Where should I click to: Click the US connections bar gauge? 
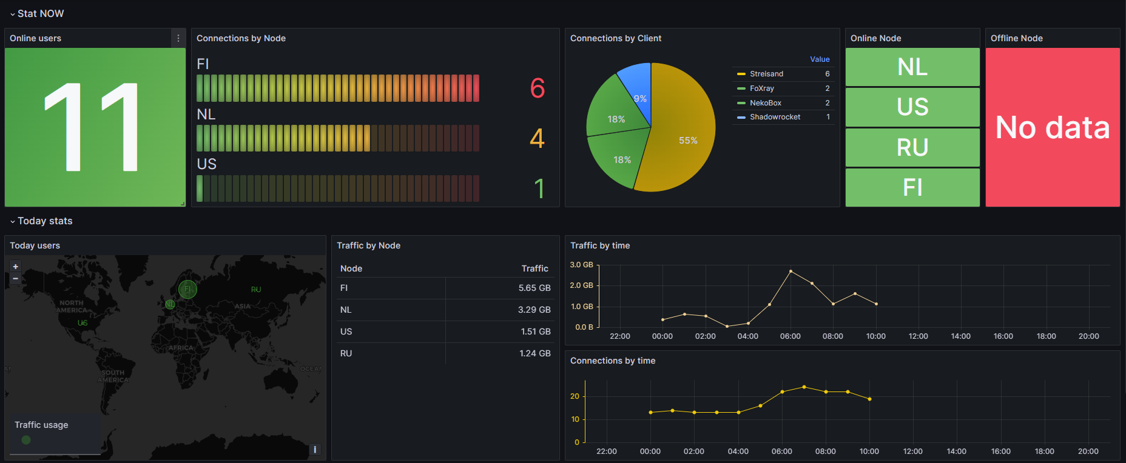pos(338,188)
